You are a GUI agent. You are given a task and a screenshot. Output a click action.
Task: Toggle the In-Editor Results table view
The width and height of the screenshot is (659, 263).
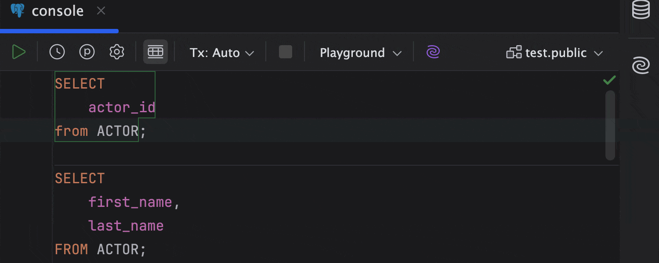pyautogui.click(x=156, y=52)
